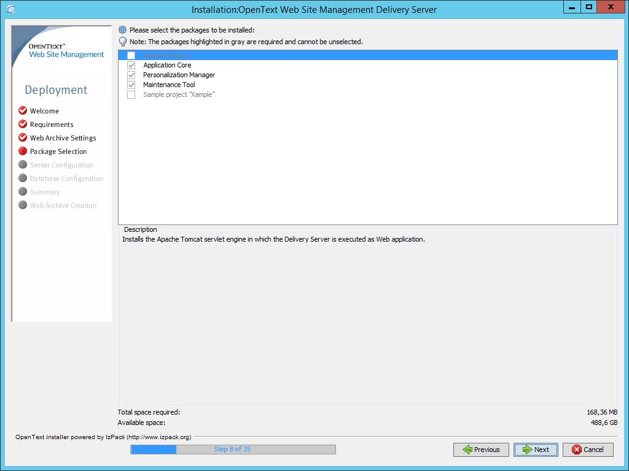The image size is (629, 471).
Task: Toggle the Application Core checkbox
Action: (x=131, y=65)
